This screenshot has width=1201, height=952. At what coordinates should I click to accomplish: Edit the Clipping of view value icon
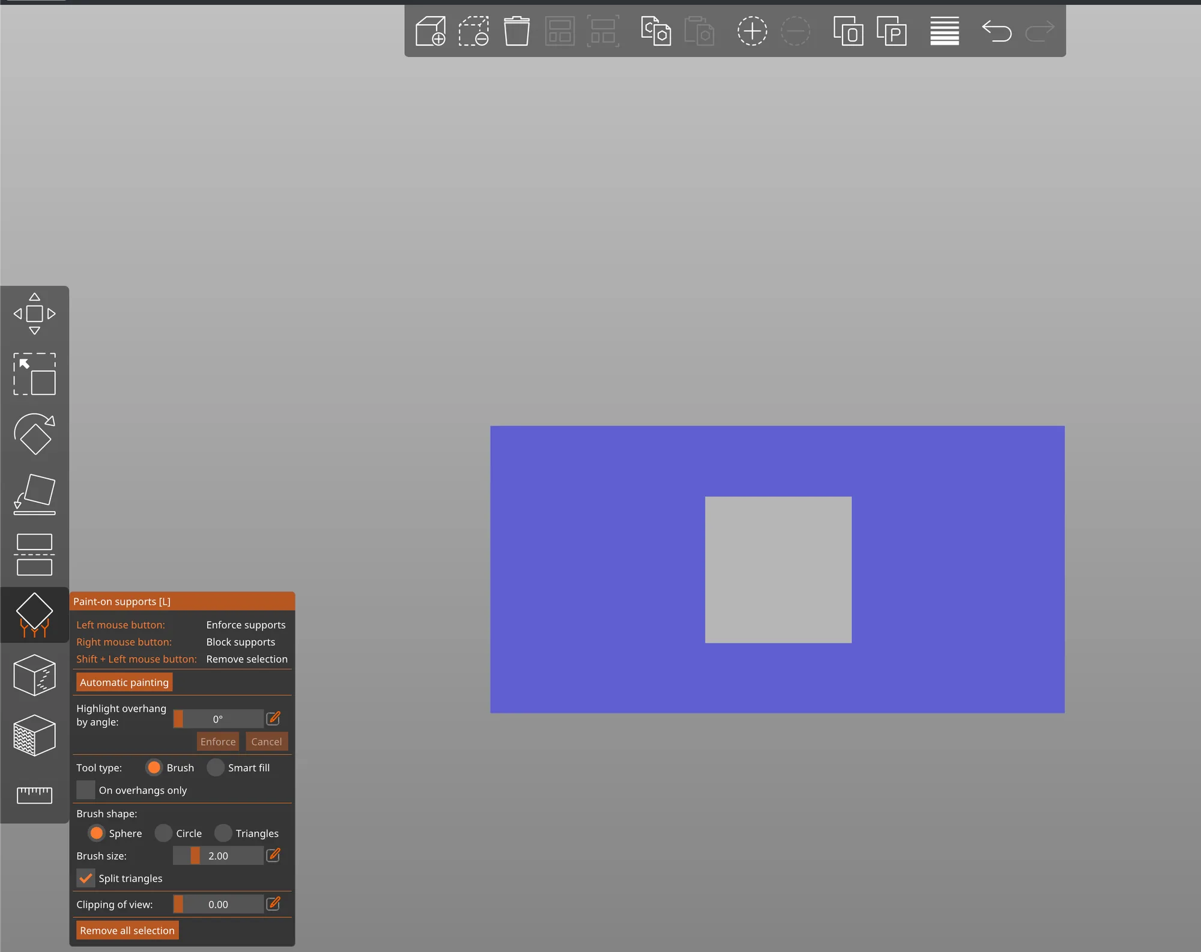[x=273, y=904]
